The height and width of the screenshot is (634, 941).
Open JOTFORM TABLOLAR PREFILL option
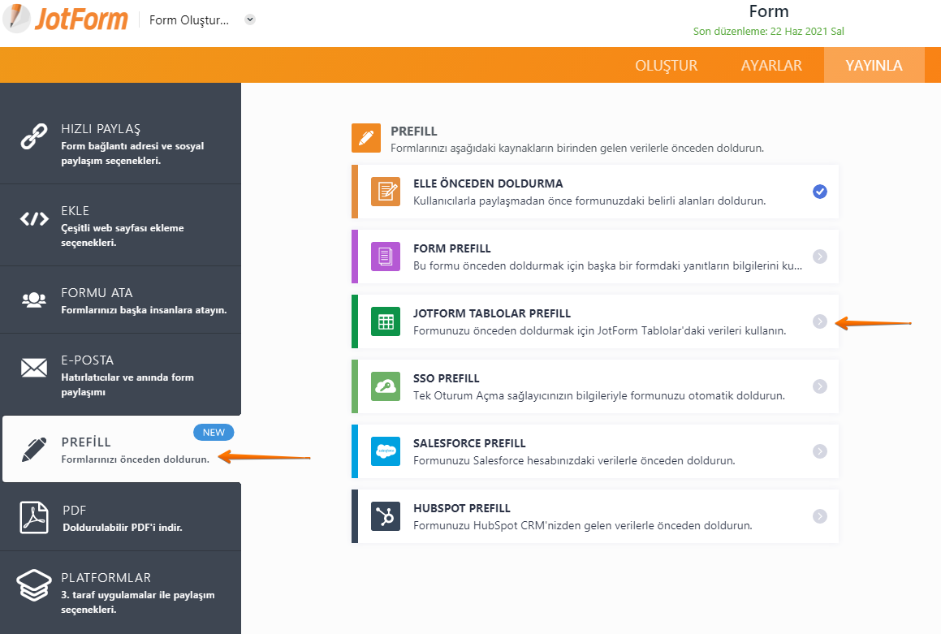pos(595,321)
